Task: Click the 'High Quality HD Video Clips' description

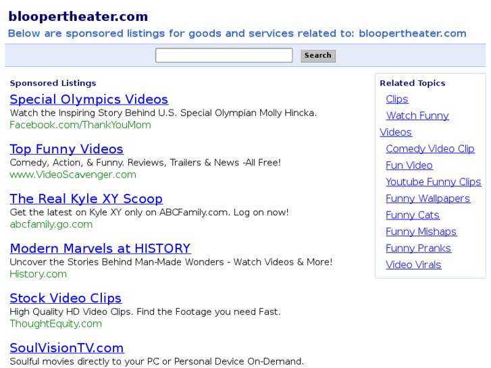Action: (145, 312)
